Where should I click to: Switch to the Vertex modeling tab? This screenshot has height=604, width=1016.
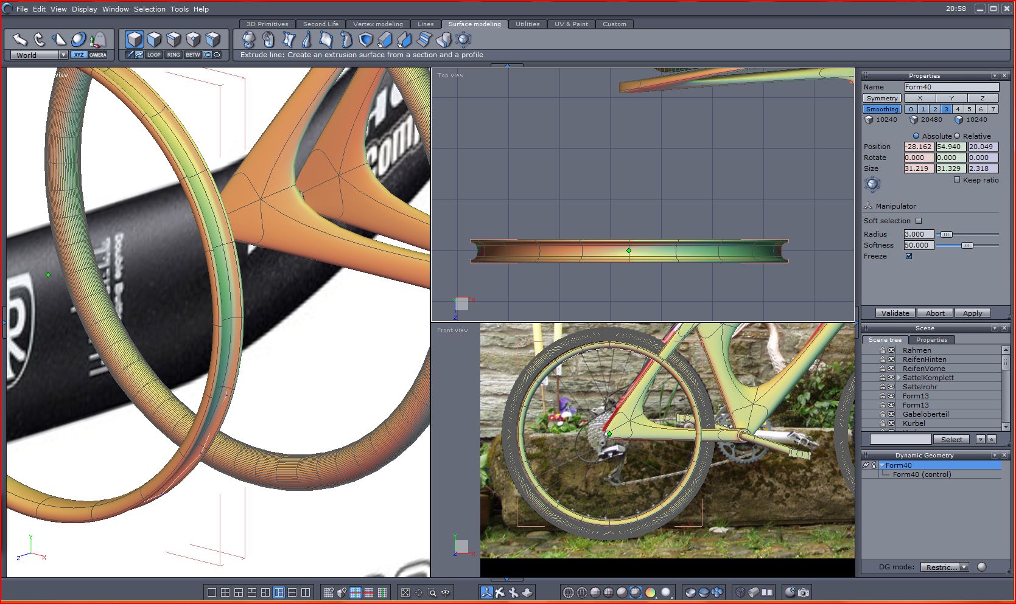click(378, 24)
